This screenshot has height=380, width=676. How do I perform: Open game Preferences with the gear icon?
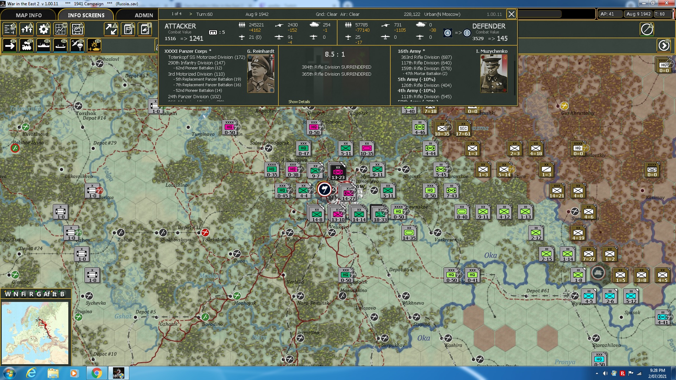click(x=43, y=30)
